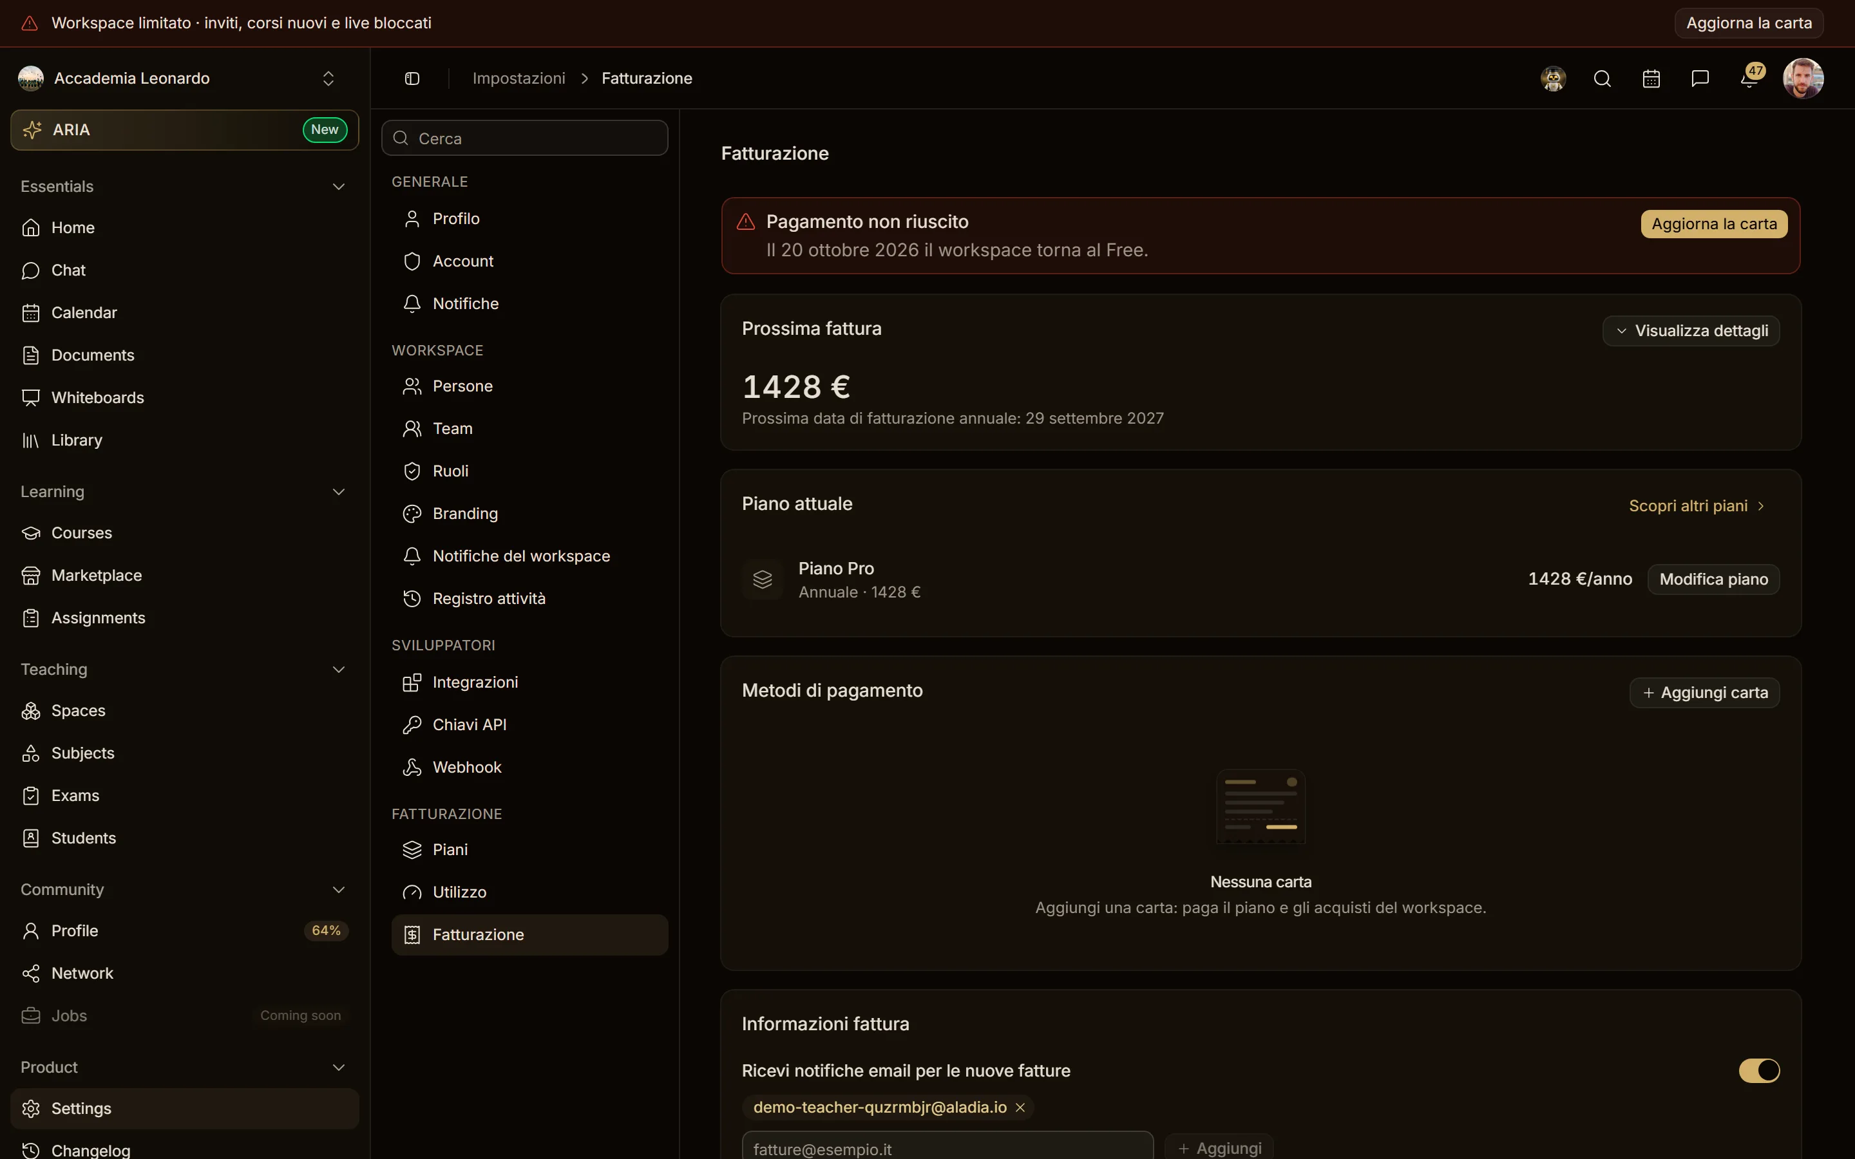Collapse the Essentials section

pos(339,186)
